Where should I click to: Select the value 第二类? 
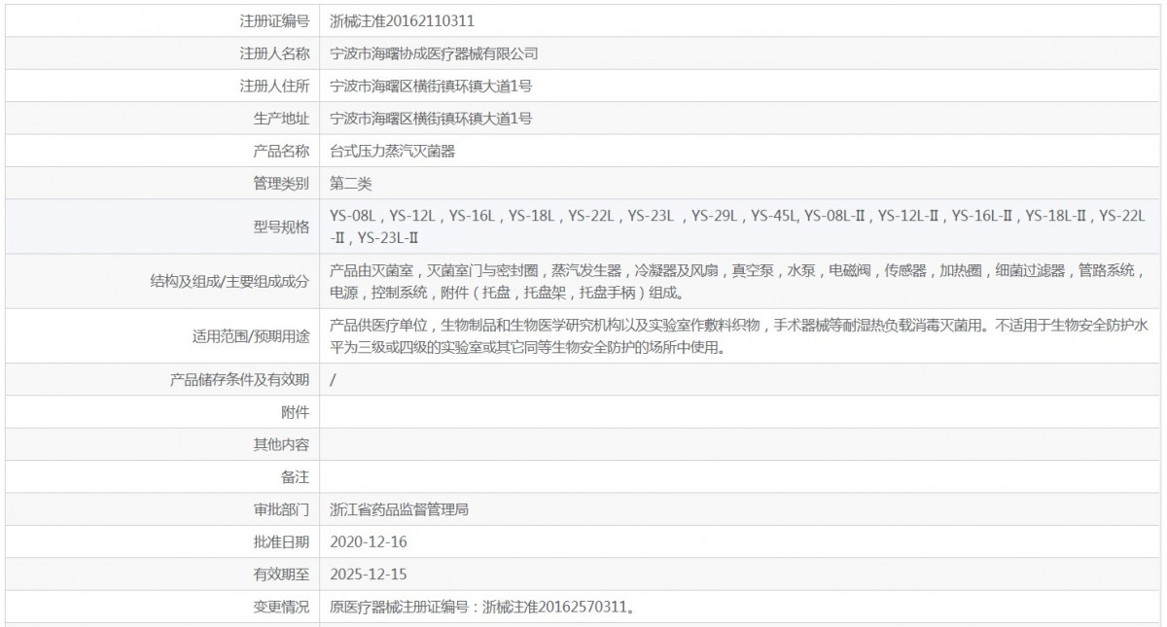351,183
